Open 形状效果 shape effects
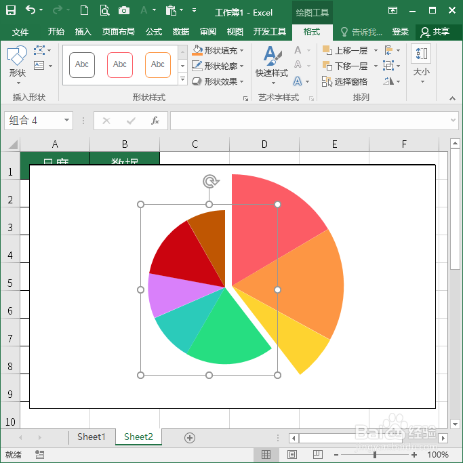 click(218, 81)
